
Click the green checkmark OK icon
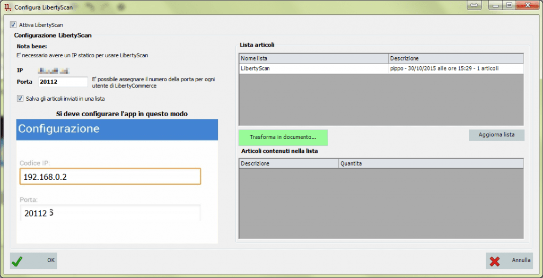tap(17, 262)
